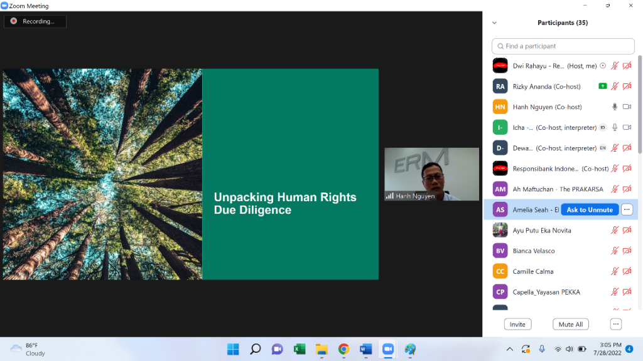Click Responsibank Indonesia's muted microphone icon
The image size is (643, 361).
click(x=614, y=168)
